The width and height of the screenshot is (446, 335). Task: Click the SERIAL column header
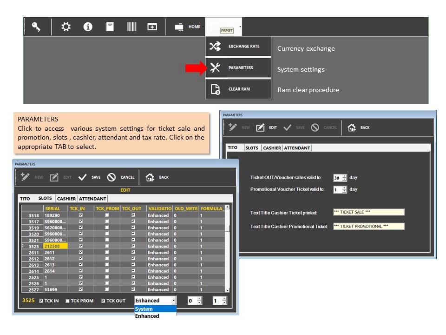55,208
